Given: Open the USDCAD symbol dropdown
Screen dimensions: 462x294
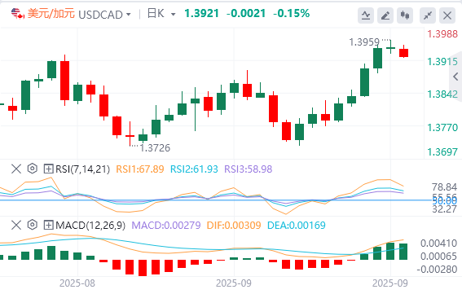Looking at the screenshot, I should (x=105, y=15).
